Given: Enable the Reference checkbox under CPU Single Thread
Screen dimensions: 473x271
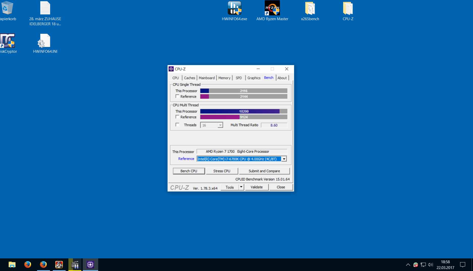Looking at the screenshot, I should 177,96.
